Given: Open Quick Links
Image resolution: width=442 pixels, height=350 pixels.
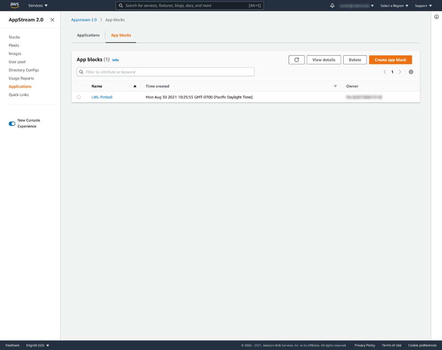Looking at the screenshot, I should point(19,95).
